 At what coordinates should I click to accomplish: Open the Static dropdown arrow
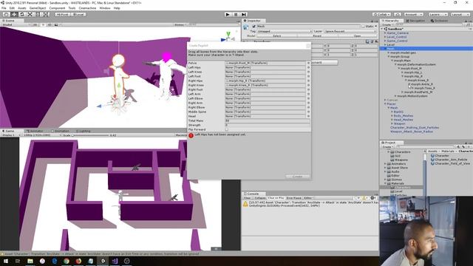(376, 27)
